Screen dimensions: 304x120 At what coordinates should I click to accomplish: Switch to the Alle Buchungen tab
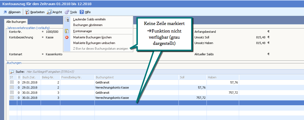(16, 21)
